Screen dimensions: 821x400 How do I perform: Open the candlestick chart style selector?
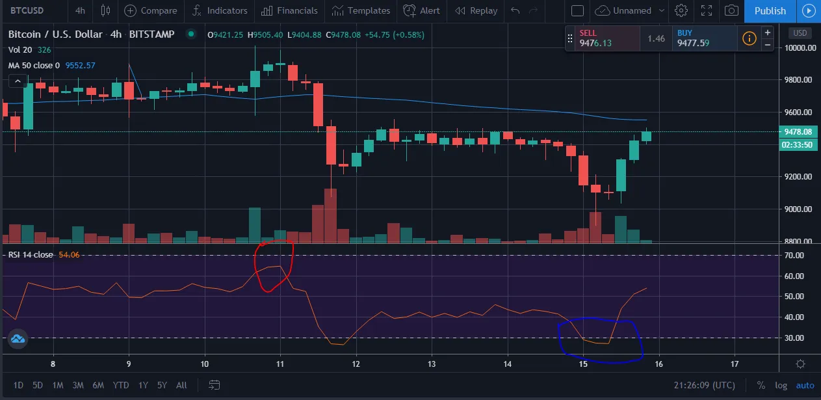pos(105,10)
